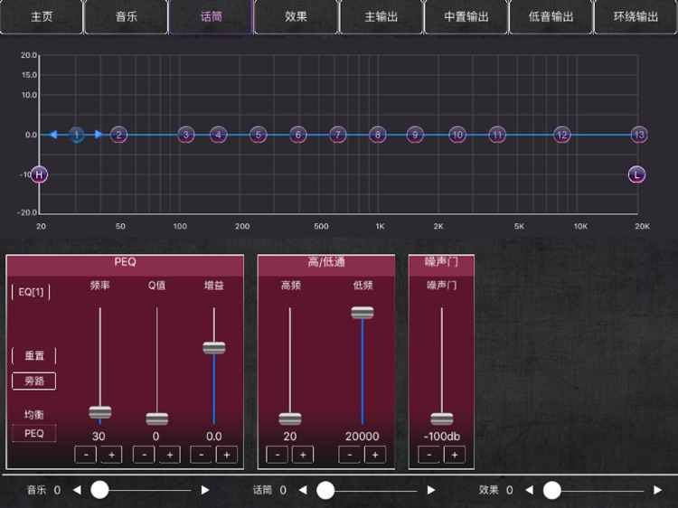Click left arrow of 音乐 volume

pos(78,490)
